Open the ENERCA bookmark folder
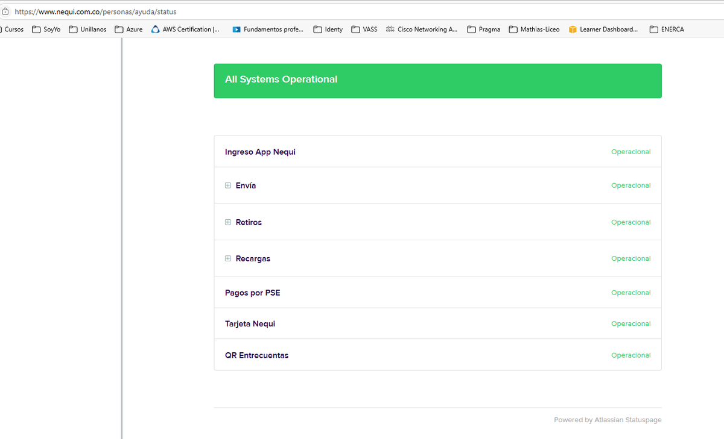The height and width of the screenshot is (439, 724). coord(667,30)
